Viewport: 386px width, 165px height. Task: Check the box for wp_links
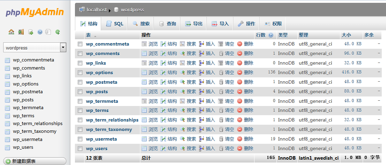pos(80,63)
